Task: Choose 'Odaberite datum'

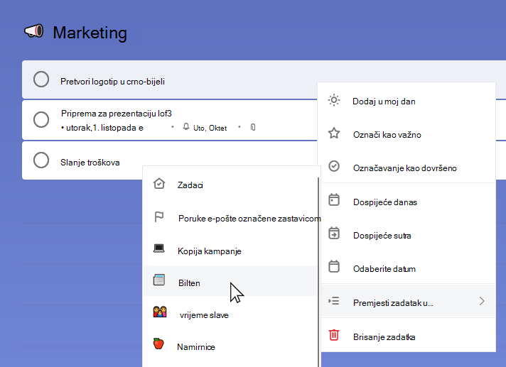Action: click(407, 268)
